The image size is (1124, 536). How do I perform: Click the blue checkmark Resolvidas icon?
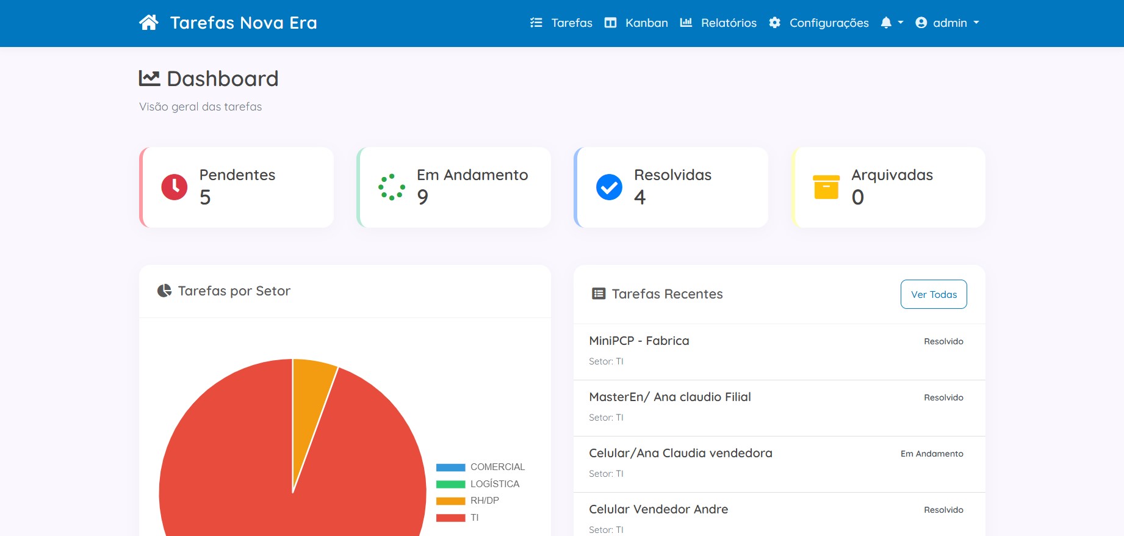click(609, 187)
